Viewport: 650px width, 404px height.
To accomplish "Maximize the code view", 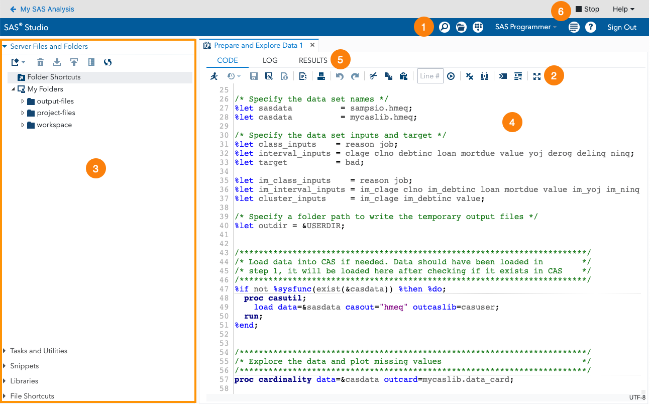I will click(x=537, y=76).
